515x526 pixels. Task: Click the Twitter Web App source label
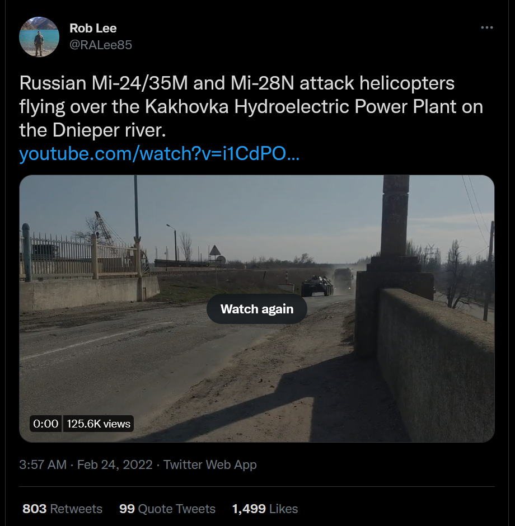(x=210, y=464)
